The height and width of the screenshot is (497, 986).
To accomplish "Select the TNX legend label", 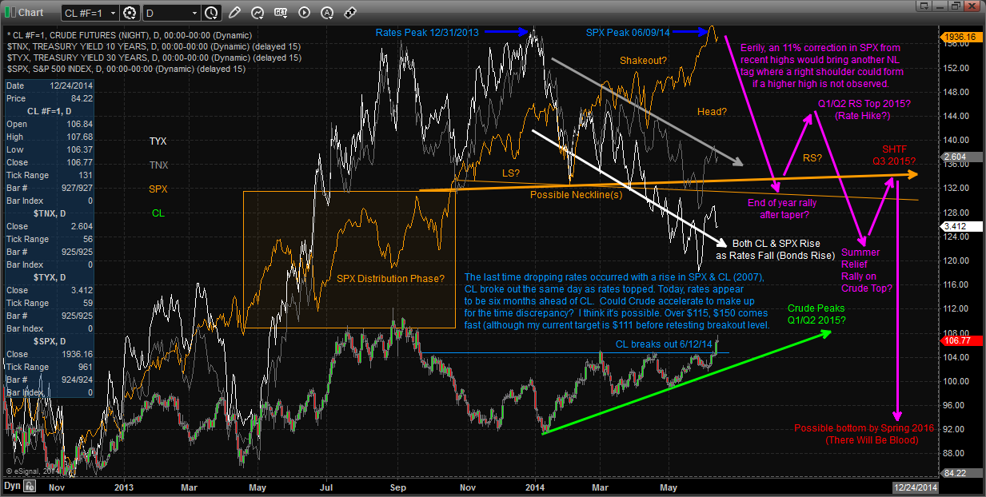I will (x=158, y=165).
